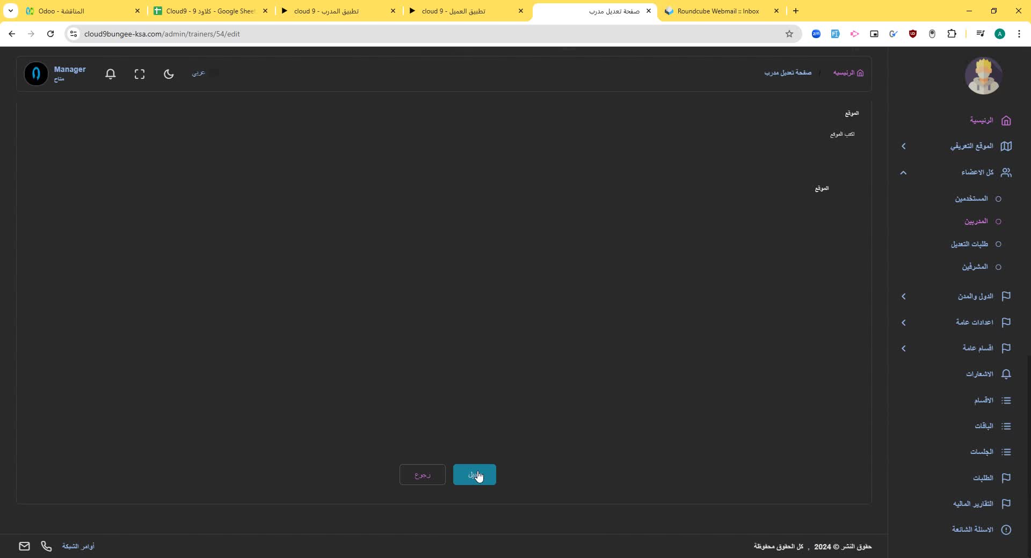The image size is (1031, 558).
Task: Toggle fullscreen mode icon
Action: coord(140,74)
